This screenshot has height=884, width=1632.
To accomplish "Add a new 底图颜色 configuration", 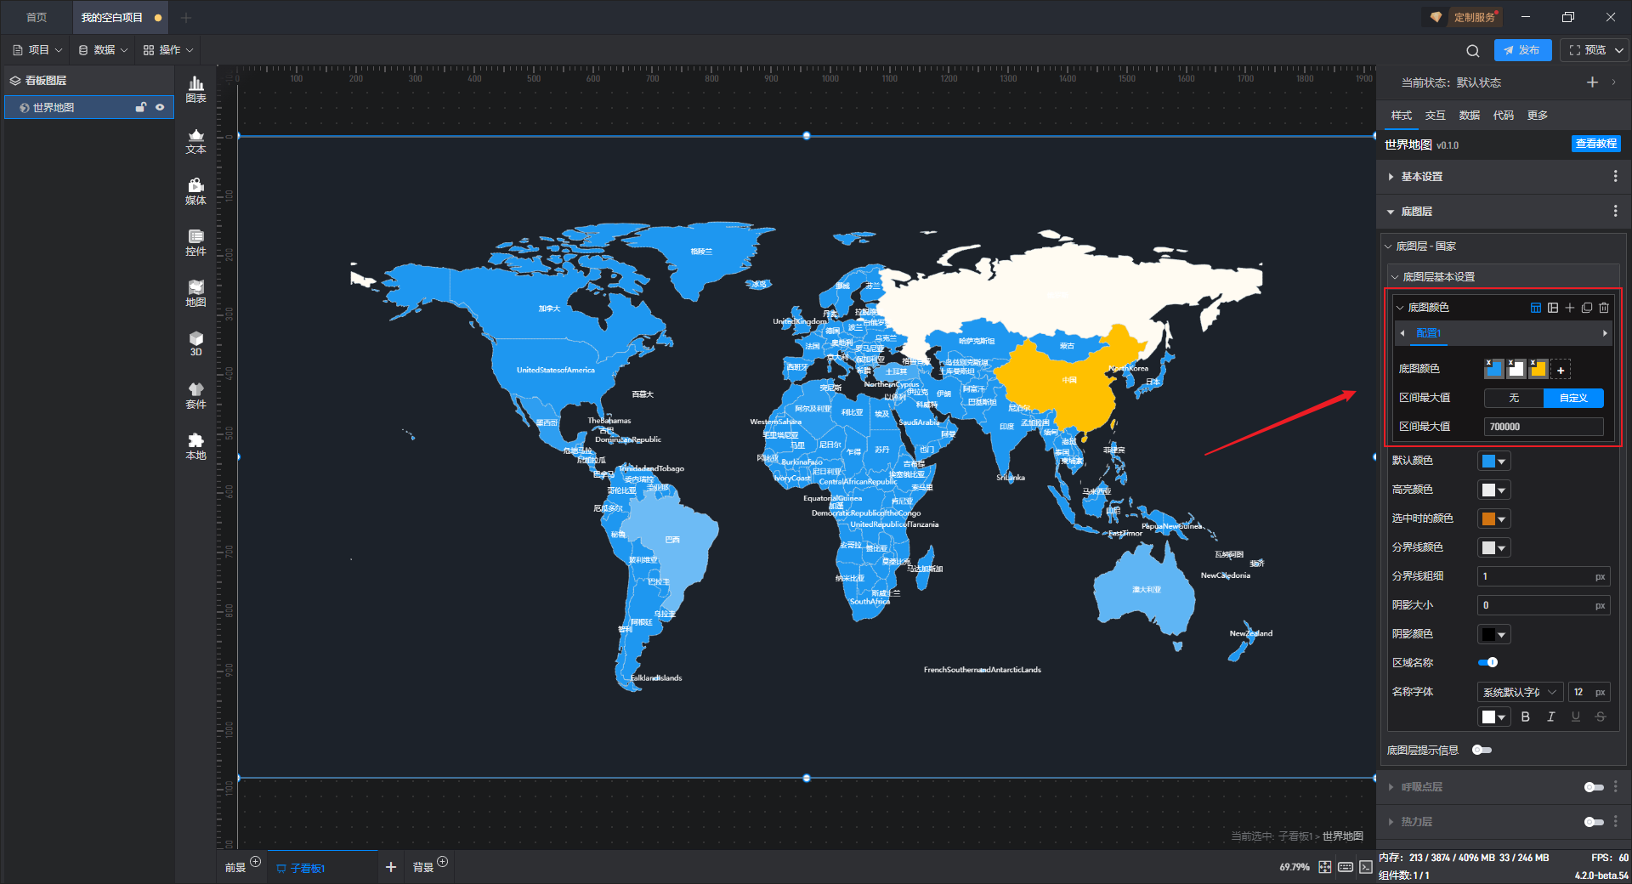I will pyautogui.click(x=1570, y=308).
